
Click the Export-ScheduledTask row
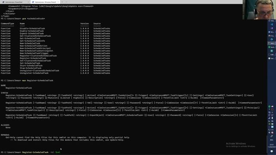tap(55, 34)
